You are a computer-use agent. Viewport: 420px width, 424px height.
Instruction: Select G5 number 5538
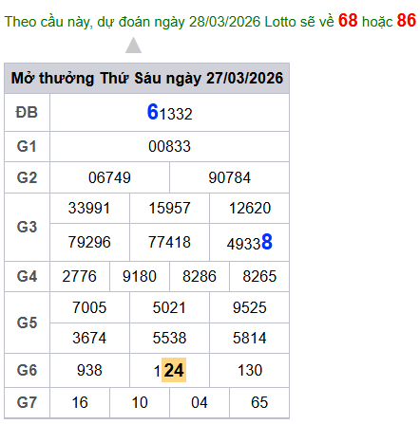tap(169, 338)
